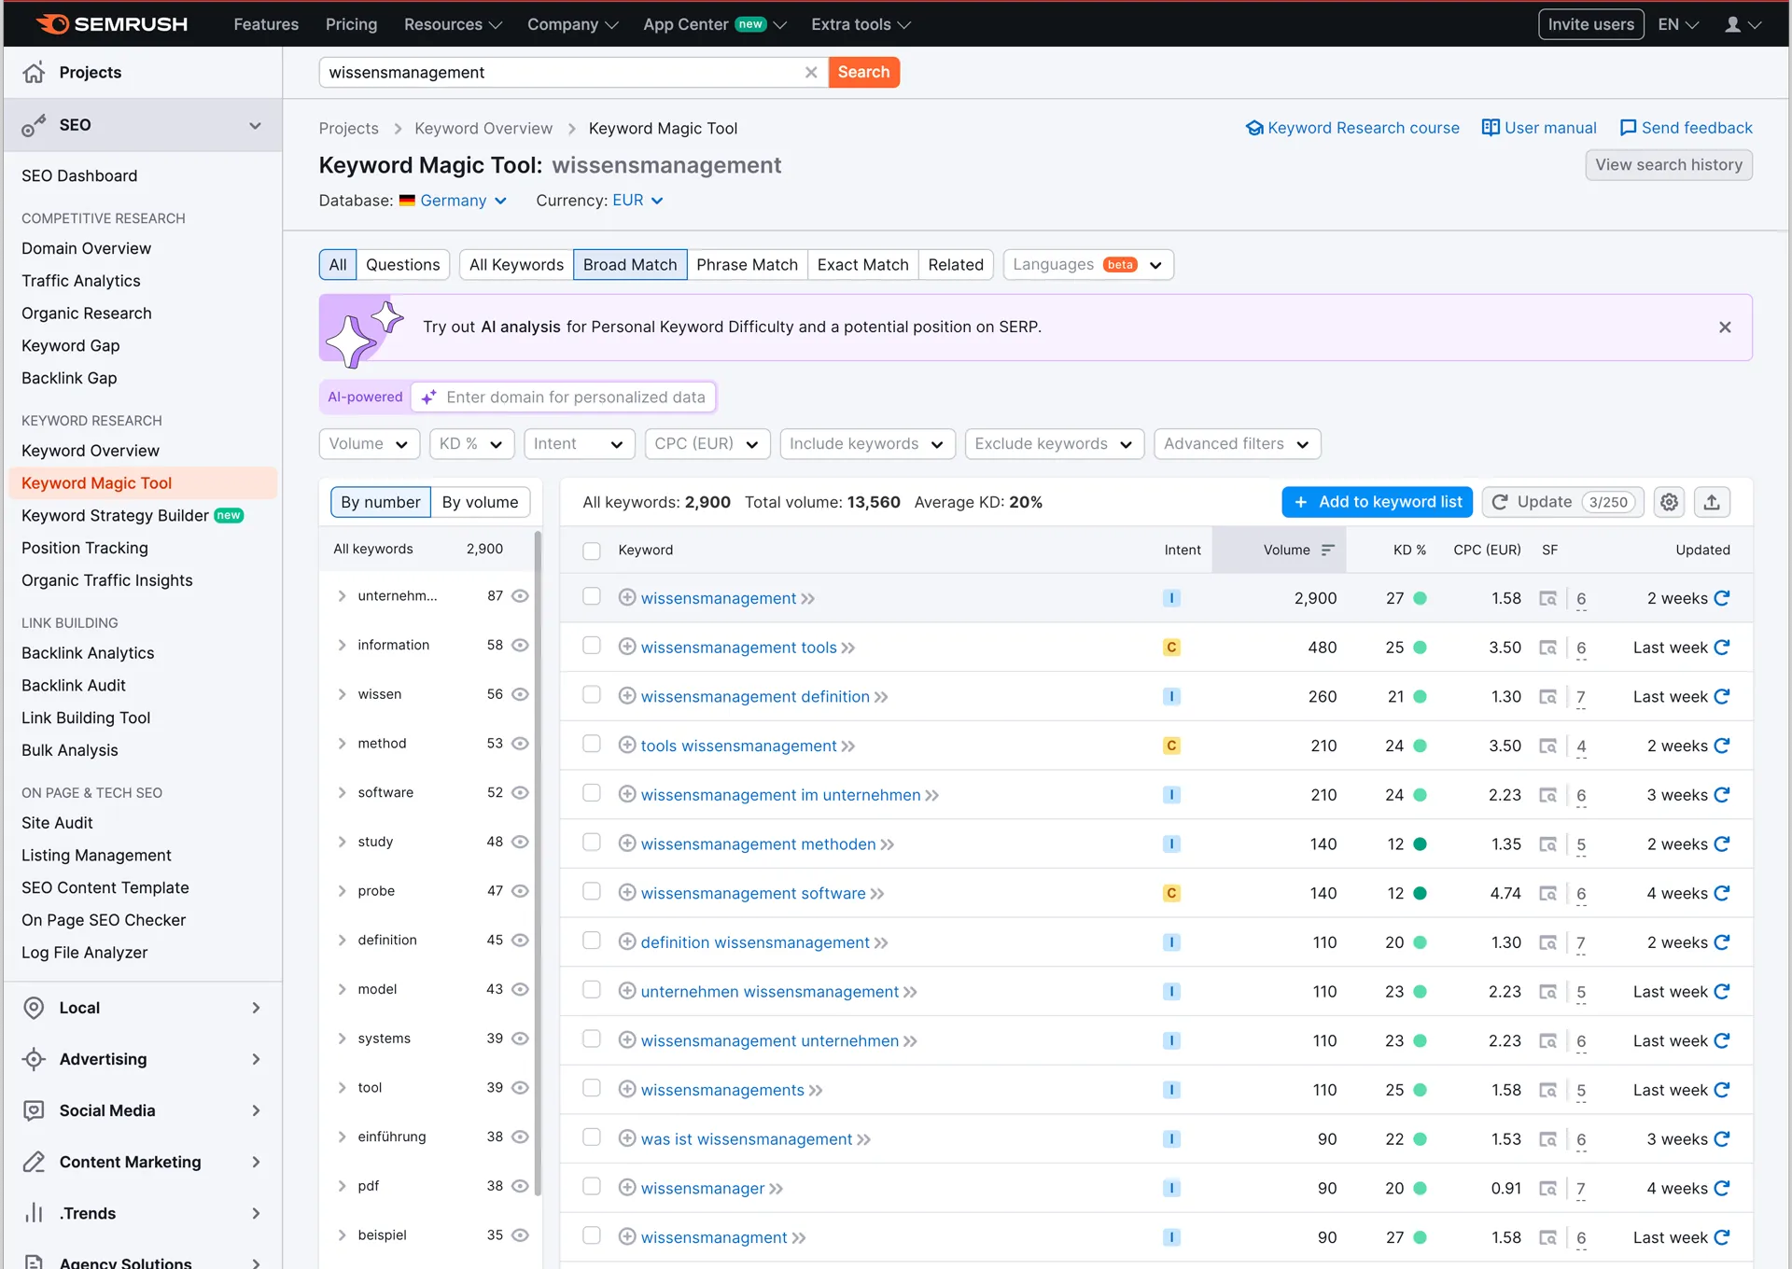
Task: Click the personalized data domain input field
Action: (575, 397)
